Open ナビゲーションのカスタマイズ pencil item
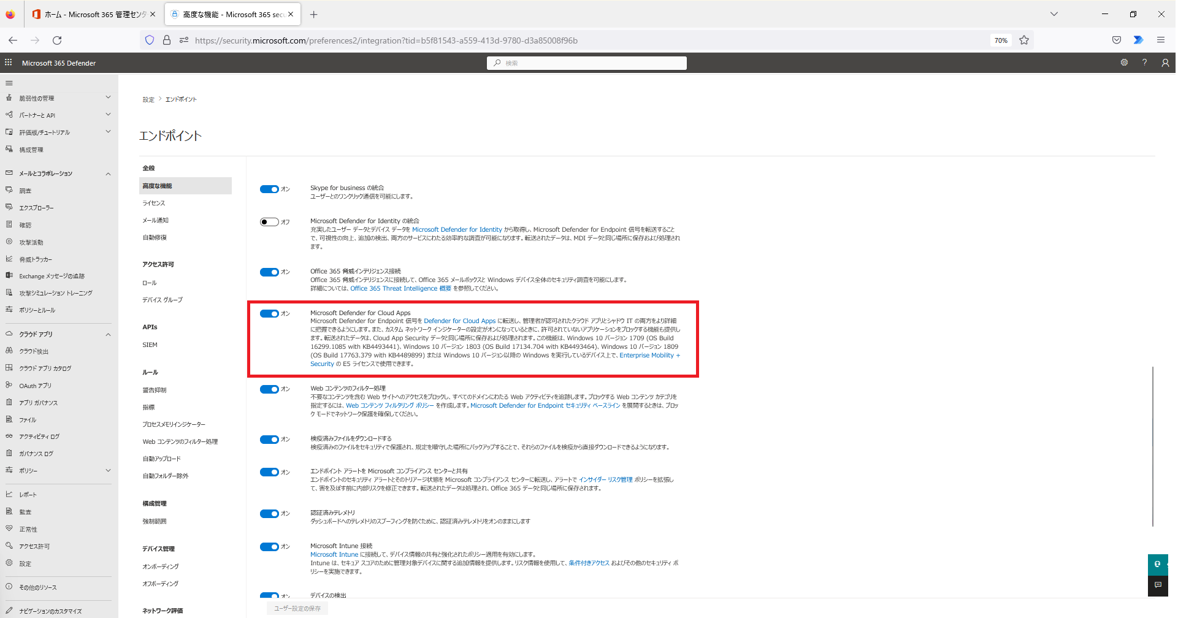This screenshot has height=618, width=1178. click(x=50, y=611)
